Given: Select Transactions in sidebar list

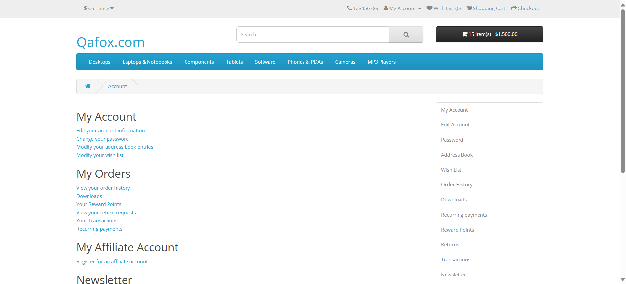Looking at the screenshot, I should click(489, 260).
